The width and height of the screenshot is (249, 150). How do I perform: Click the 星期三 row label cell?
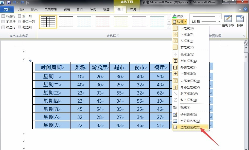click(51, 93)
